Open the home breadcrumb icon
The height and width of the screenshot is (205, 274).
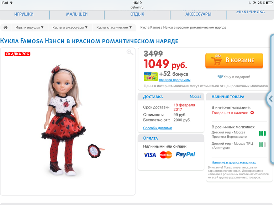point(6,28)
